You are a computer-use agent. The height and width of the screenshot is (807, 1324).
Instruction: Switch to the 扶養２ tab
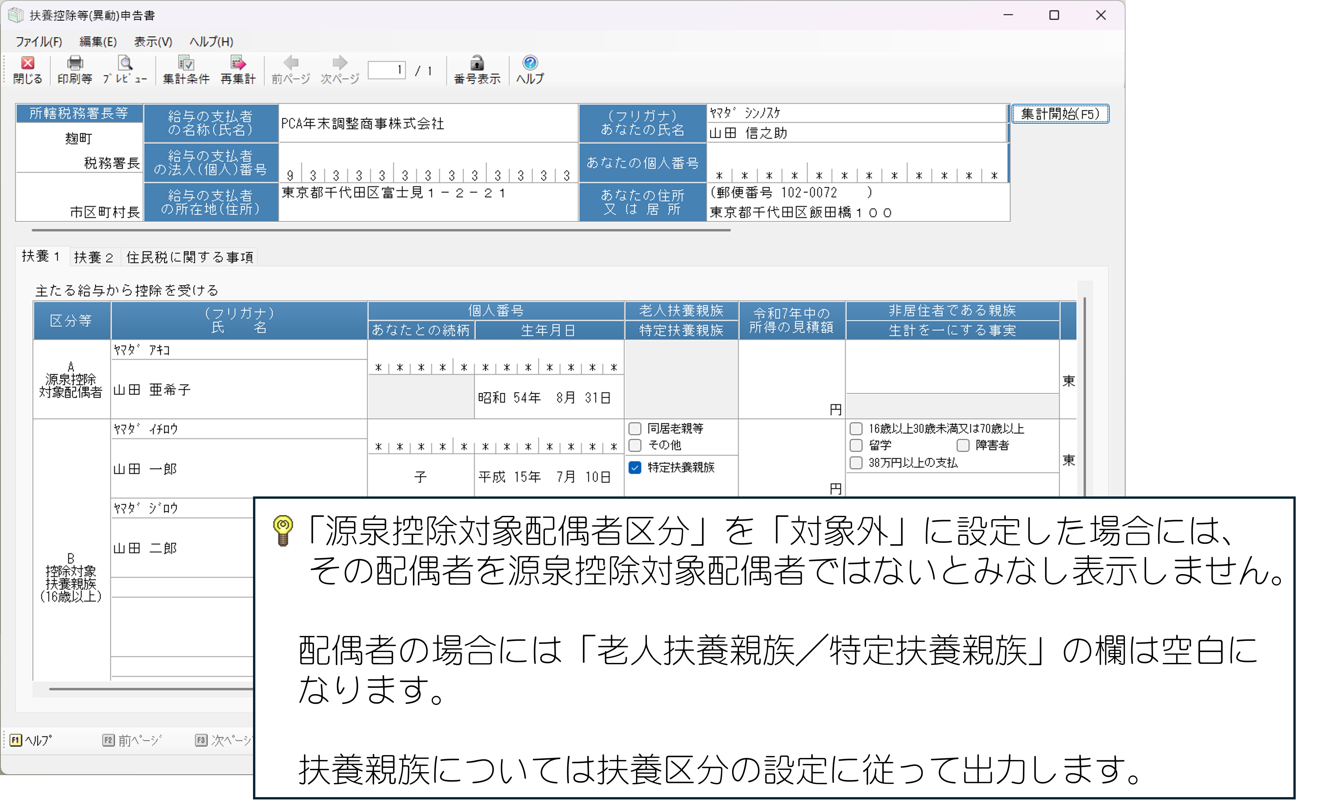click(x=93, y=257)
